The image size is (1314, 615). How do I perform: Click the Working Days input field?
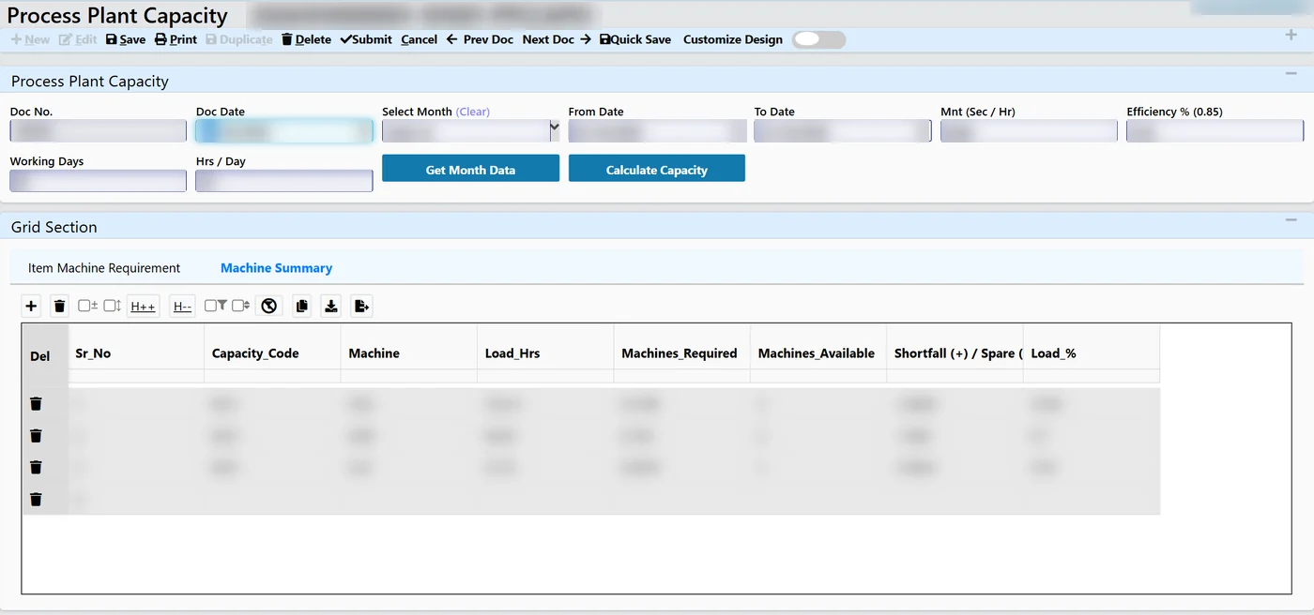98,181
